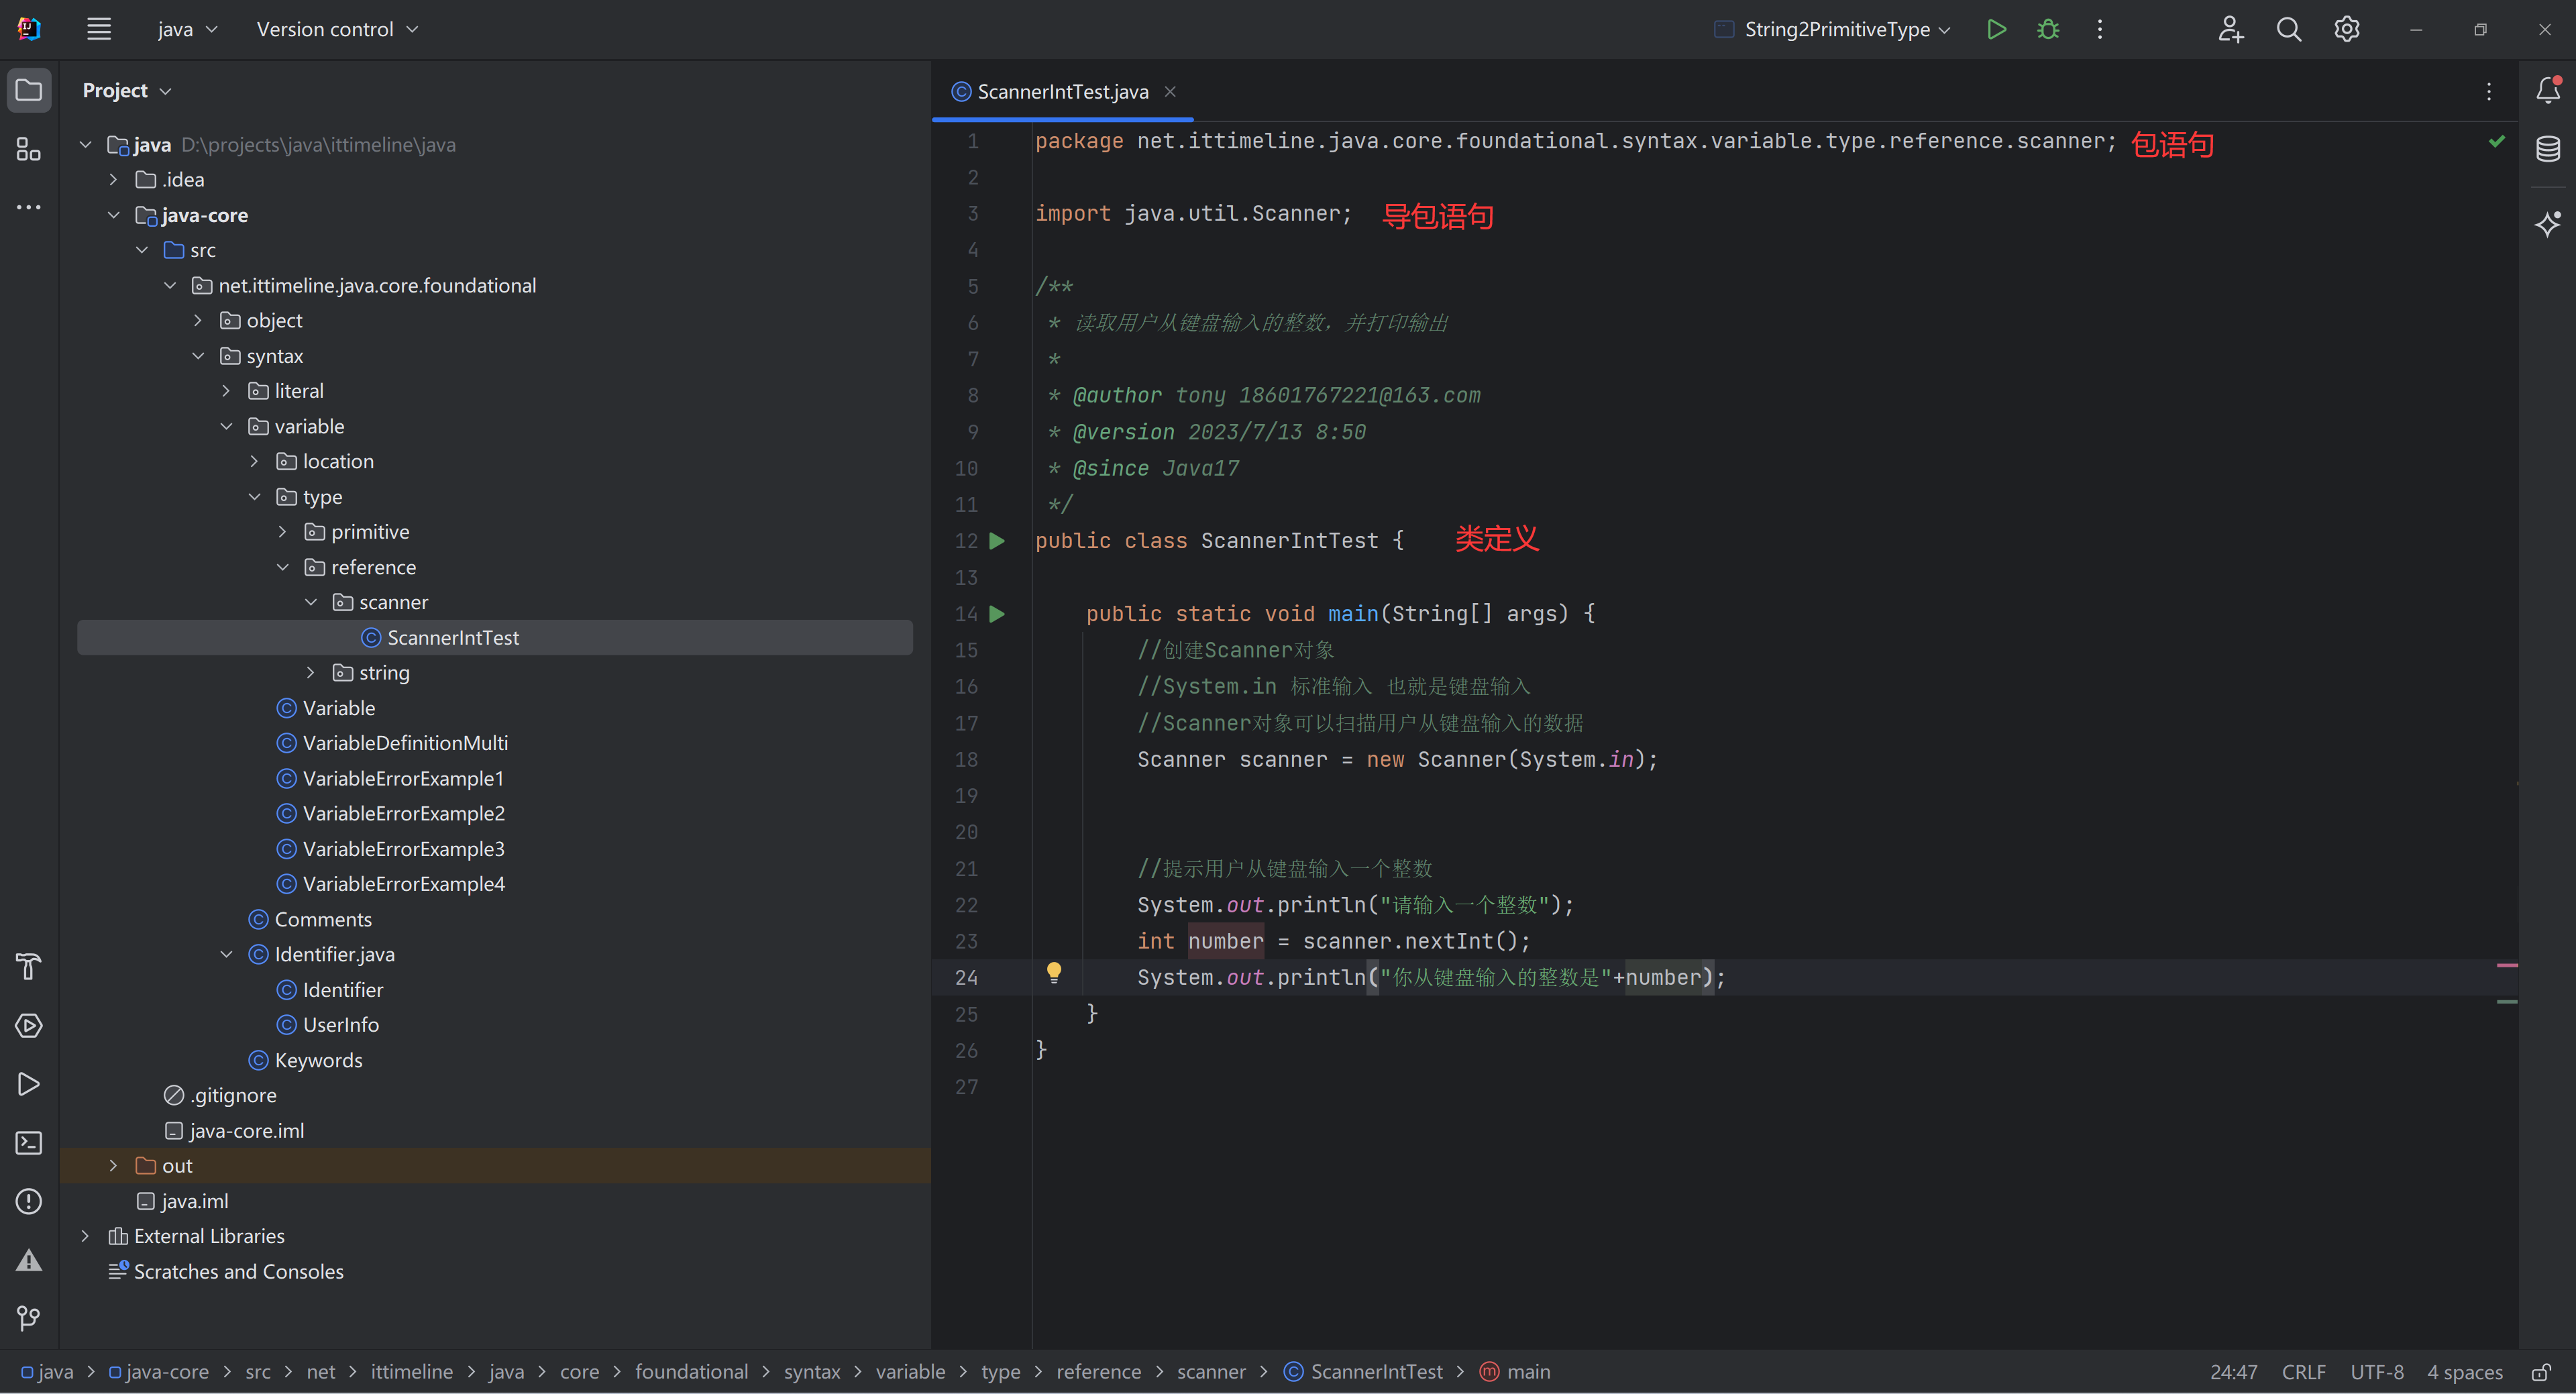Collapse the syntax package

198,356
